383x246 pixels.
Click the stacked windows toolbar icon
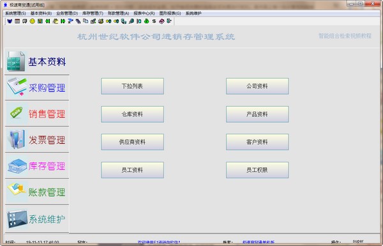(x=78, y=21)
